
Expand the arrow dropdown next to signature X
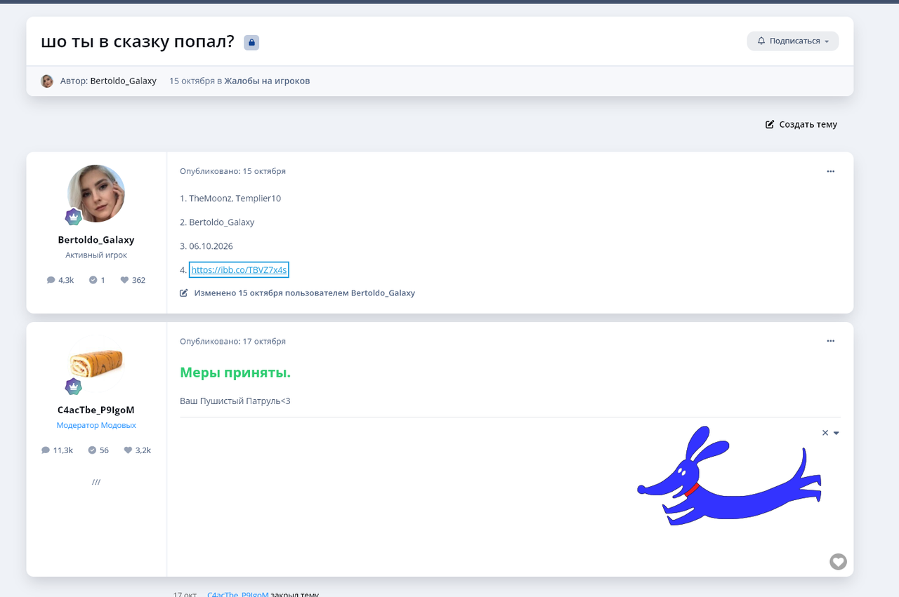[x=836, y=433]
